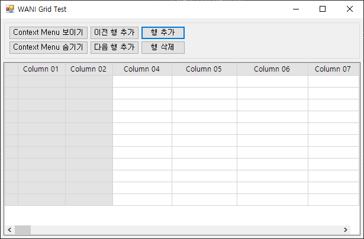Select the Column 06 header

point(272,69)
